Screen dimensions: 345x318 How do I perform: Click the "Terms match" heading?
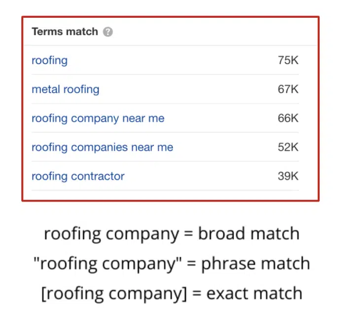click(x=65, y=32)
